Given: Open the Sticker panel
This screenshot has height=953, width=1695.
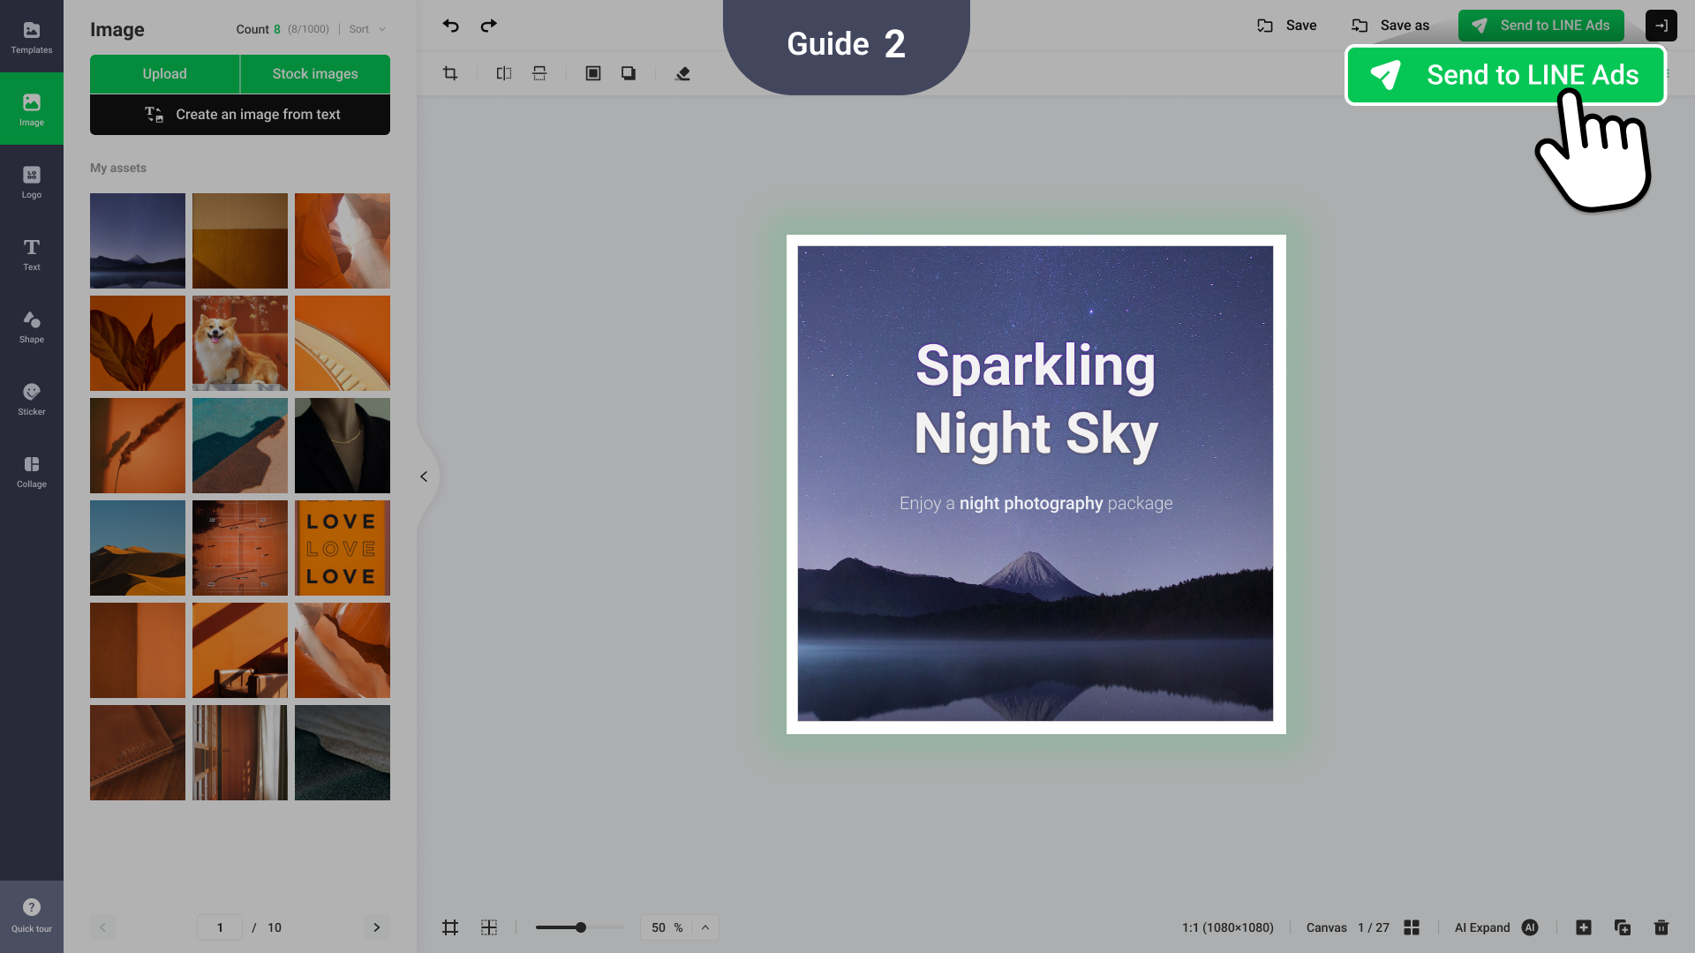Looking at the screenshot, I should click(x=32, y=398).
